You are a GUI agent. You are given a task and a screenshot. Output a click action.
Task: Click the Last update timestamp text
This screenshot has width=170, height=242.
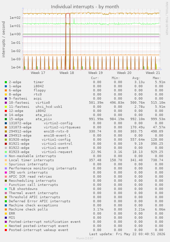click(127, 234)
